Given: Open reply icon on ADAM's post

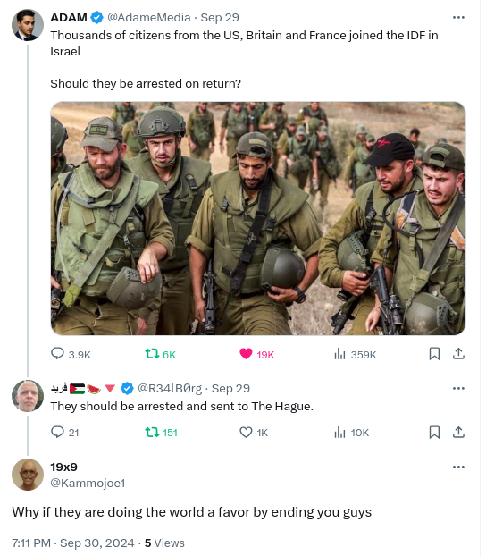Looking at the screenshot, I should 57,353.
